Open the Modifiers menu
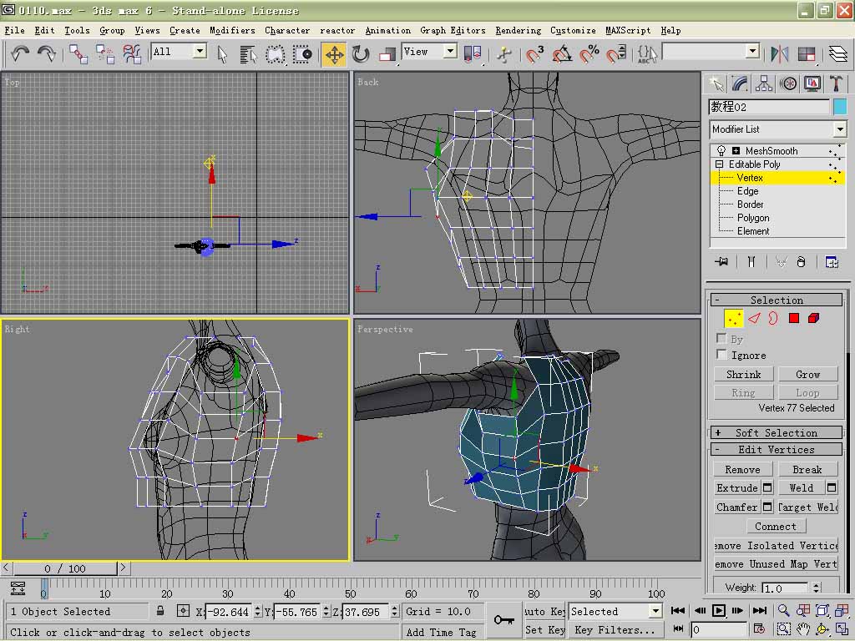 232,31
